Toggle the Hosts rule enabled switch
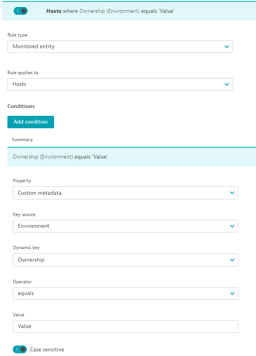 click(x=20, y=11)
